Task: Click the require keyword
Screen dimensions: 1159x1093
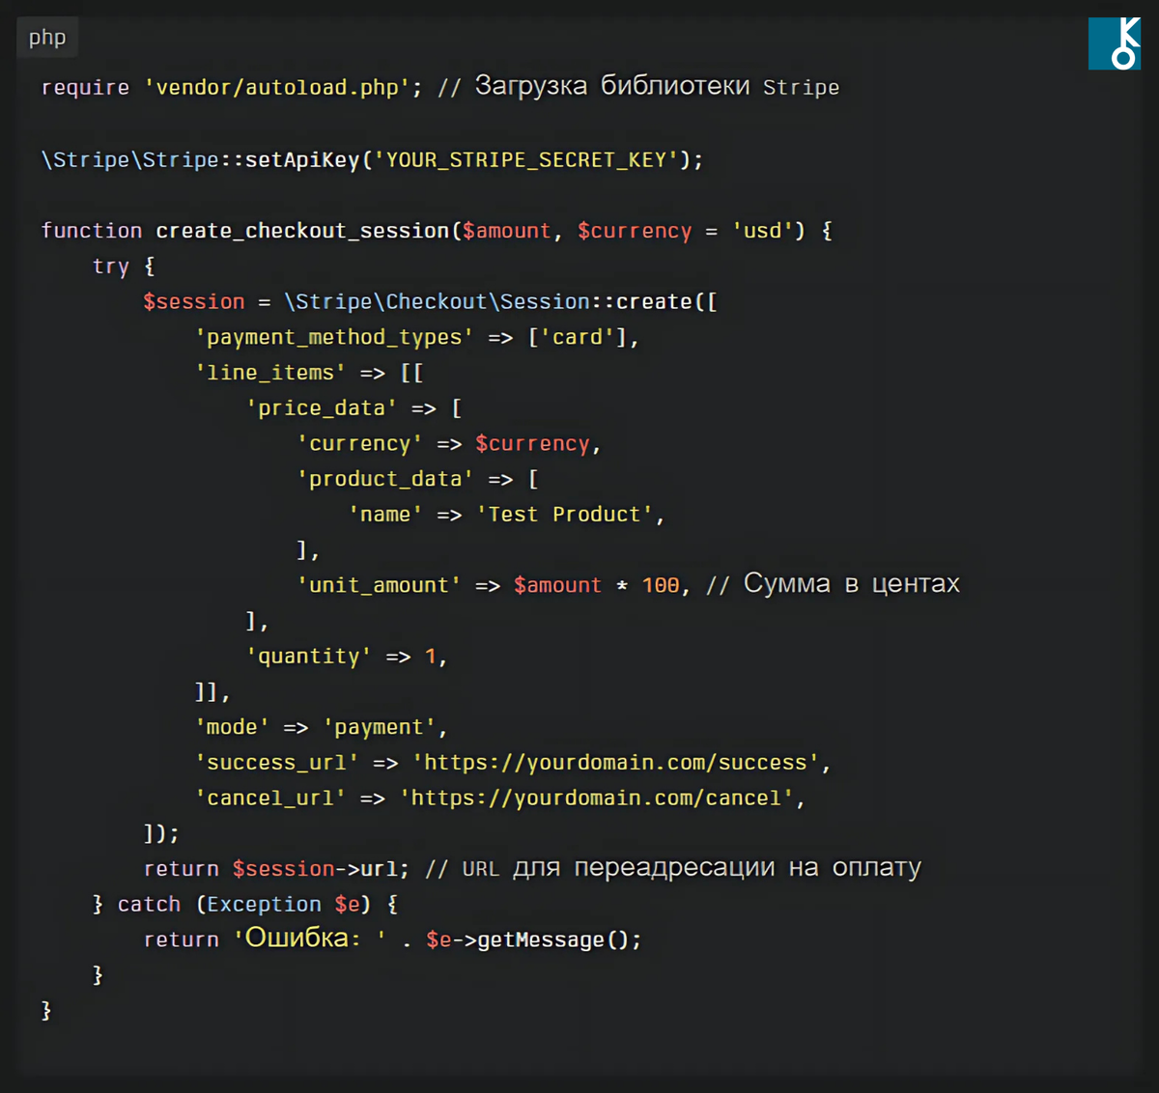Action: [85, 88]
